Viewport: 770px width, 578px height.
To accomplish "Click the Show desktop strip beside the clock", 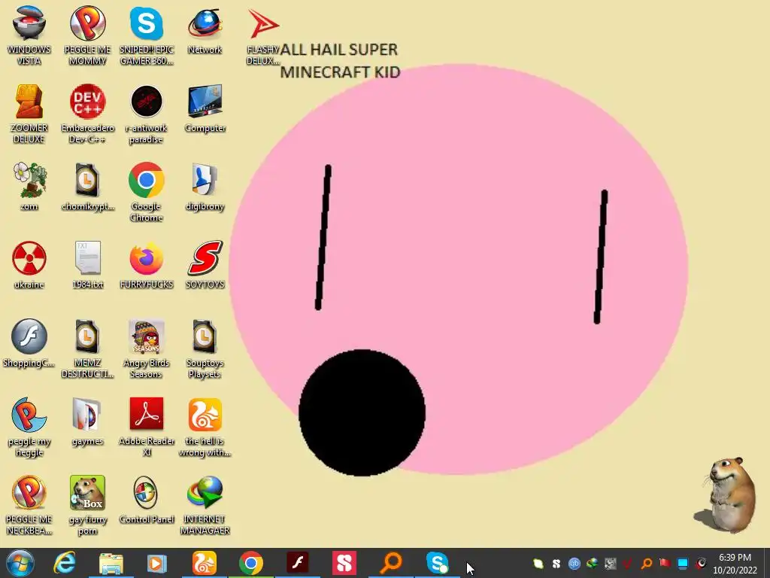I will point(766,563).
